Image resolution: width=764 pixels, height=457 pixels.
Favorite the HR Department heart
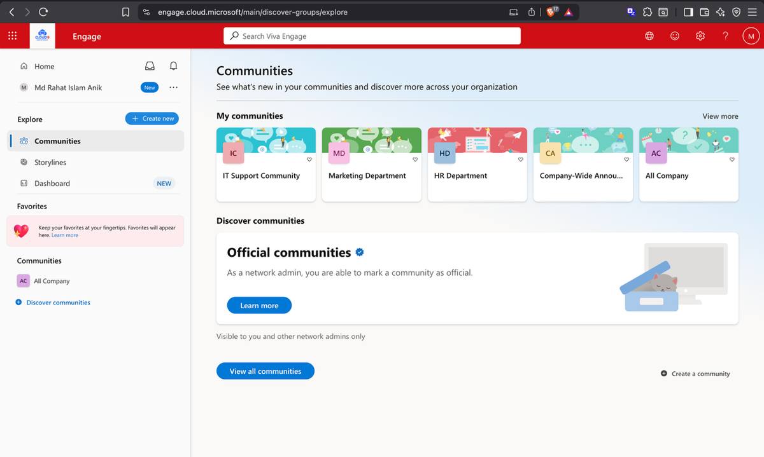521,160
